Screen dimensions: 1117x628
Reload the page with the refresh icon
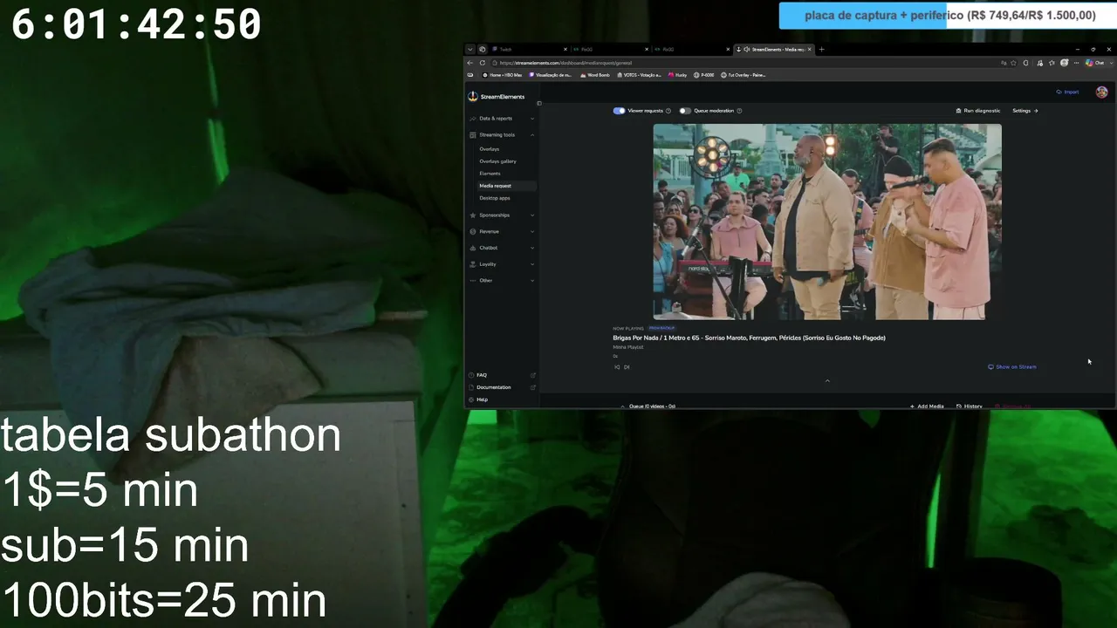pyautogui.click(x=483, y=63)
